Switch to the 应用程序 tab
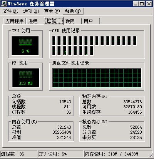The width and height of the screenshot is (154, 159). pyautogui.click(x=14, y=21)
